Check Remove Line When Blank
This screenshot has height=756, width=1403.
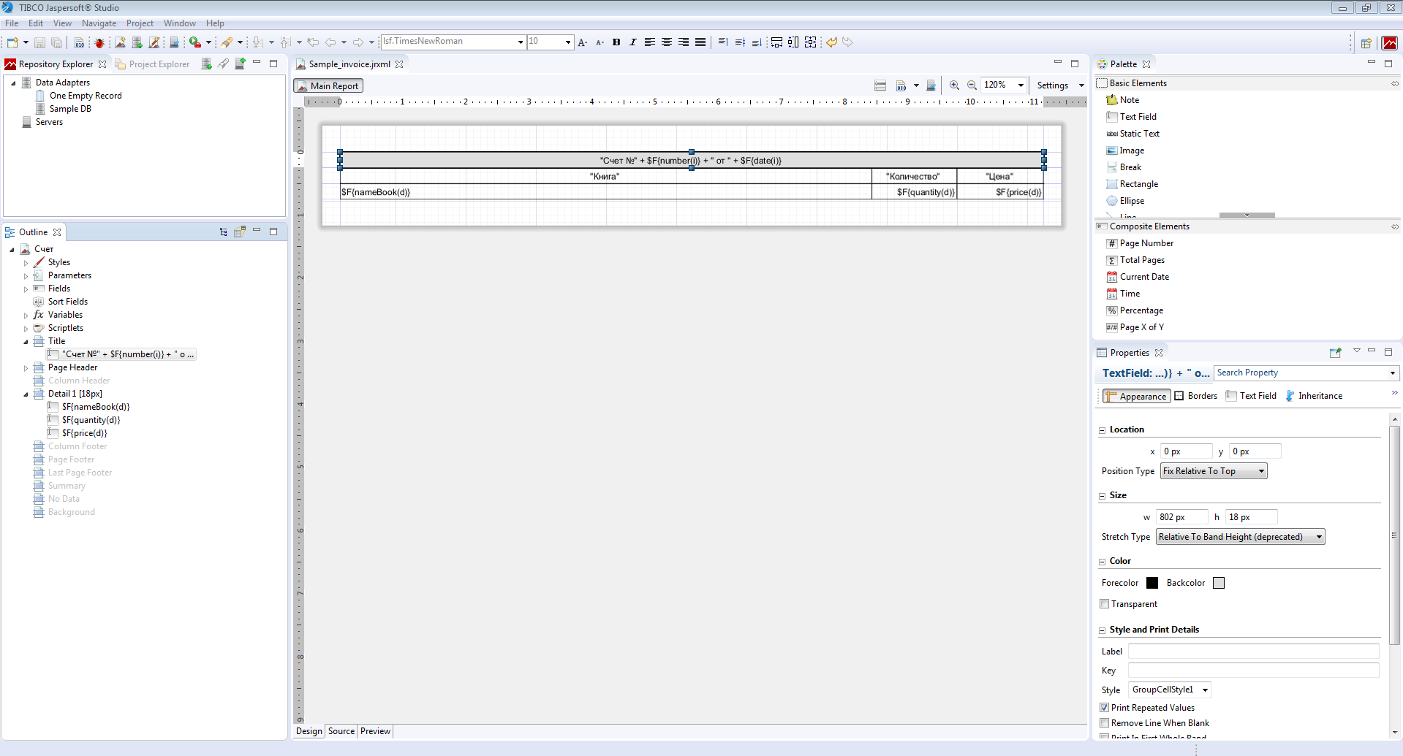click(x=1105, y=723)
